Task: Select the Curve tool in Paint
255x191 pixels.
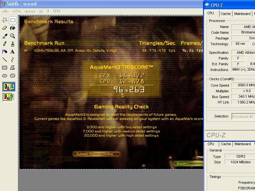Action: click(13, 60)
